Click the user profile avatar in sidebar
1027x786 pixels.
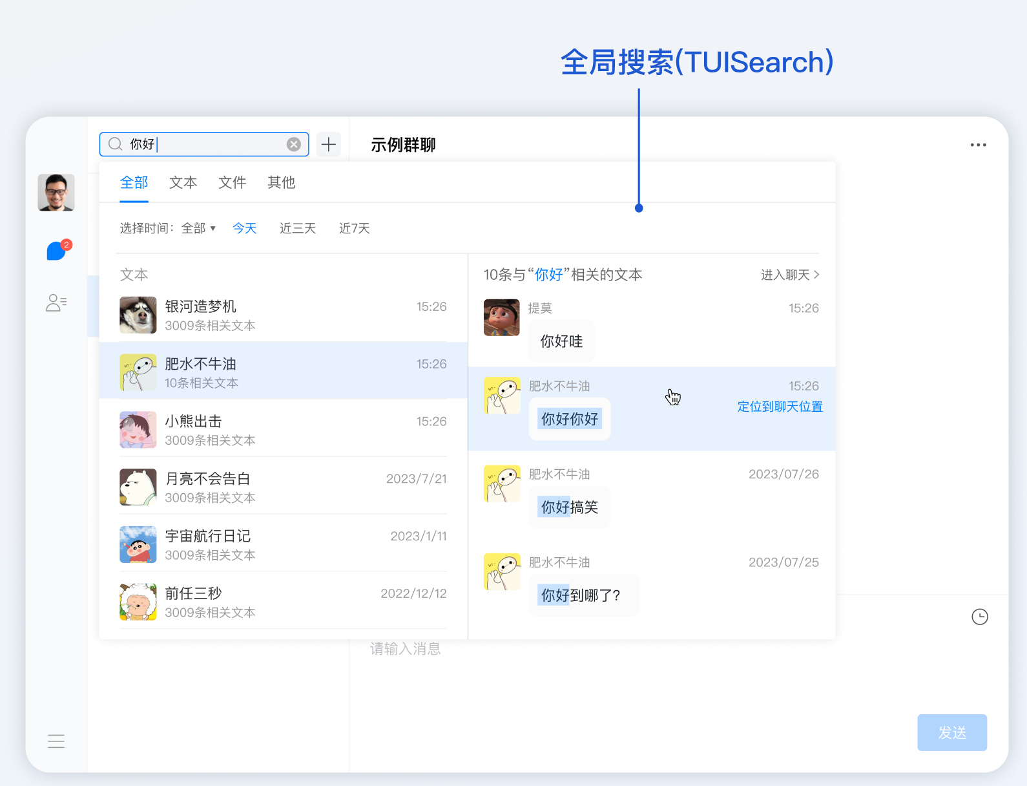56,192
